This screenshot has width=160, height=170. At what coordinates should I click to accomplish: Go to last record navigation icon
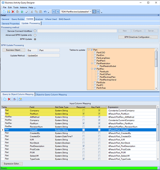[98, 12]
